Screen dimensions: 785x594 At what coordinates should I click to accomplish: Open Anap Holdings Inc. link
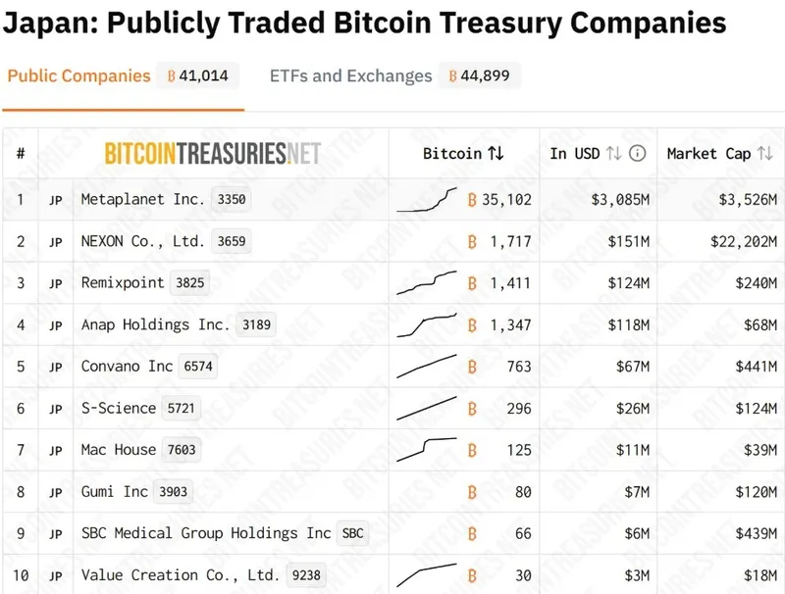click(x=155, y=324)
